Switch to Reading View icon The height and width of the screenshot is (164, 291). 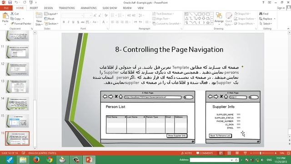237,153
